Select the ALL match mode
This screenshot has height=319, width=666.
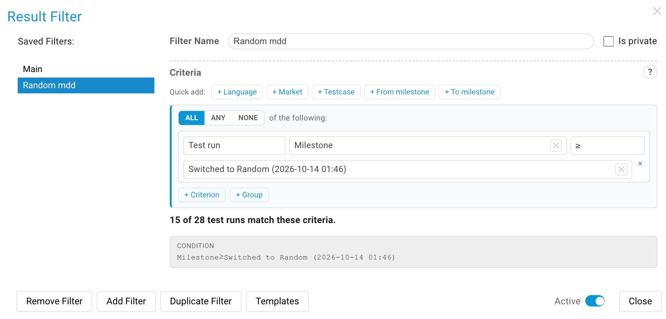(x=192, y=118)
